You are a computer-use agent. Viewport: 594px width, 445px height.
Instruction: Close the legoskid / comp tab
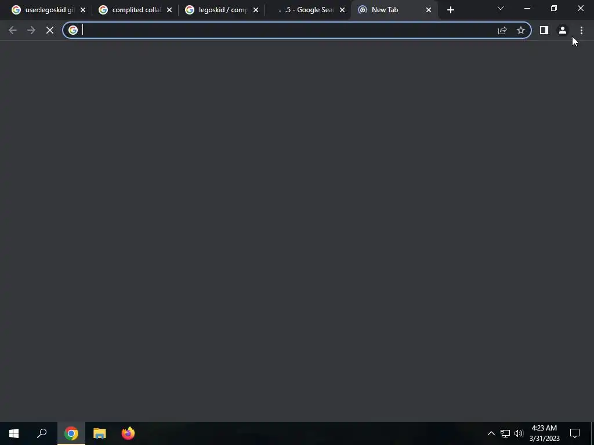pyautogui.click(x=256, y=10)
